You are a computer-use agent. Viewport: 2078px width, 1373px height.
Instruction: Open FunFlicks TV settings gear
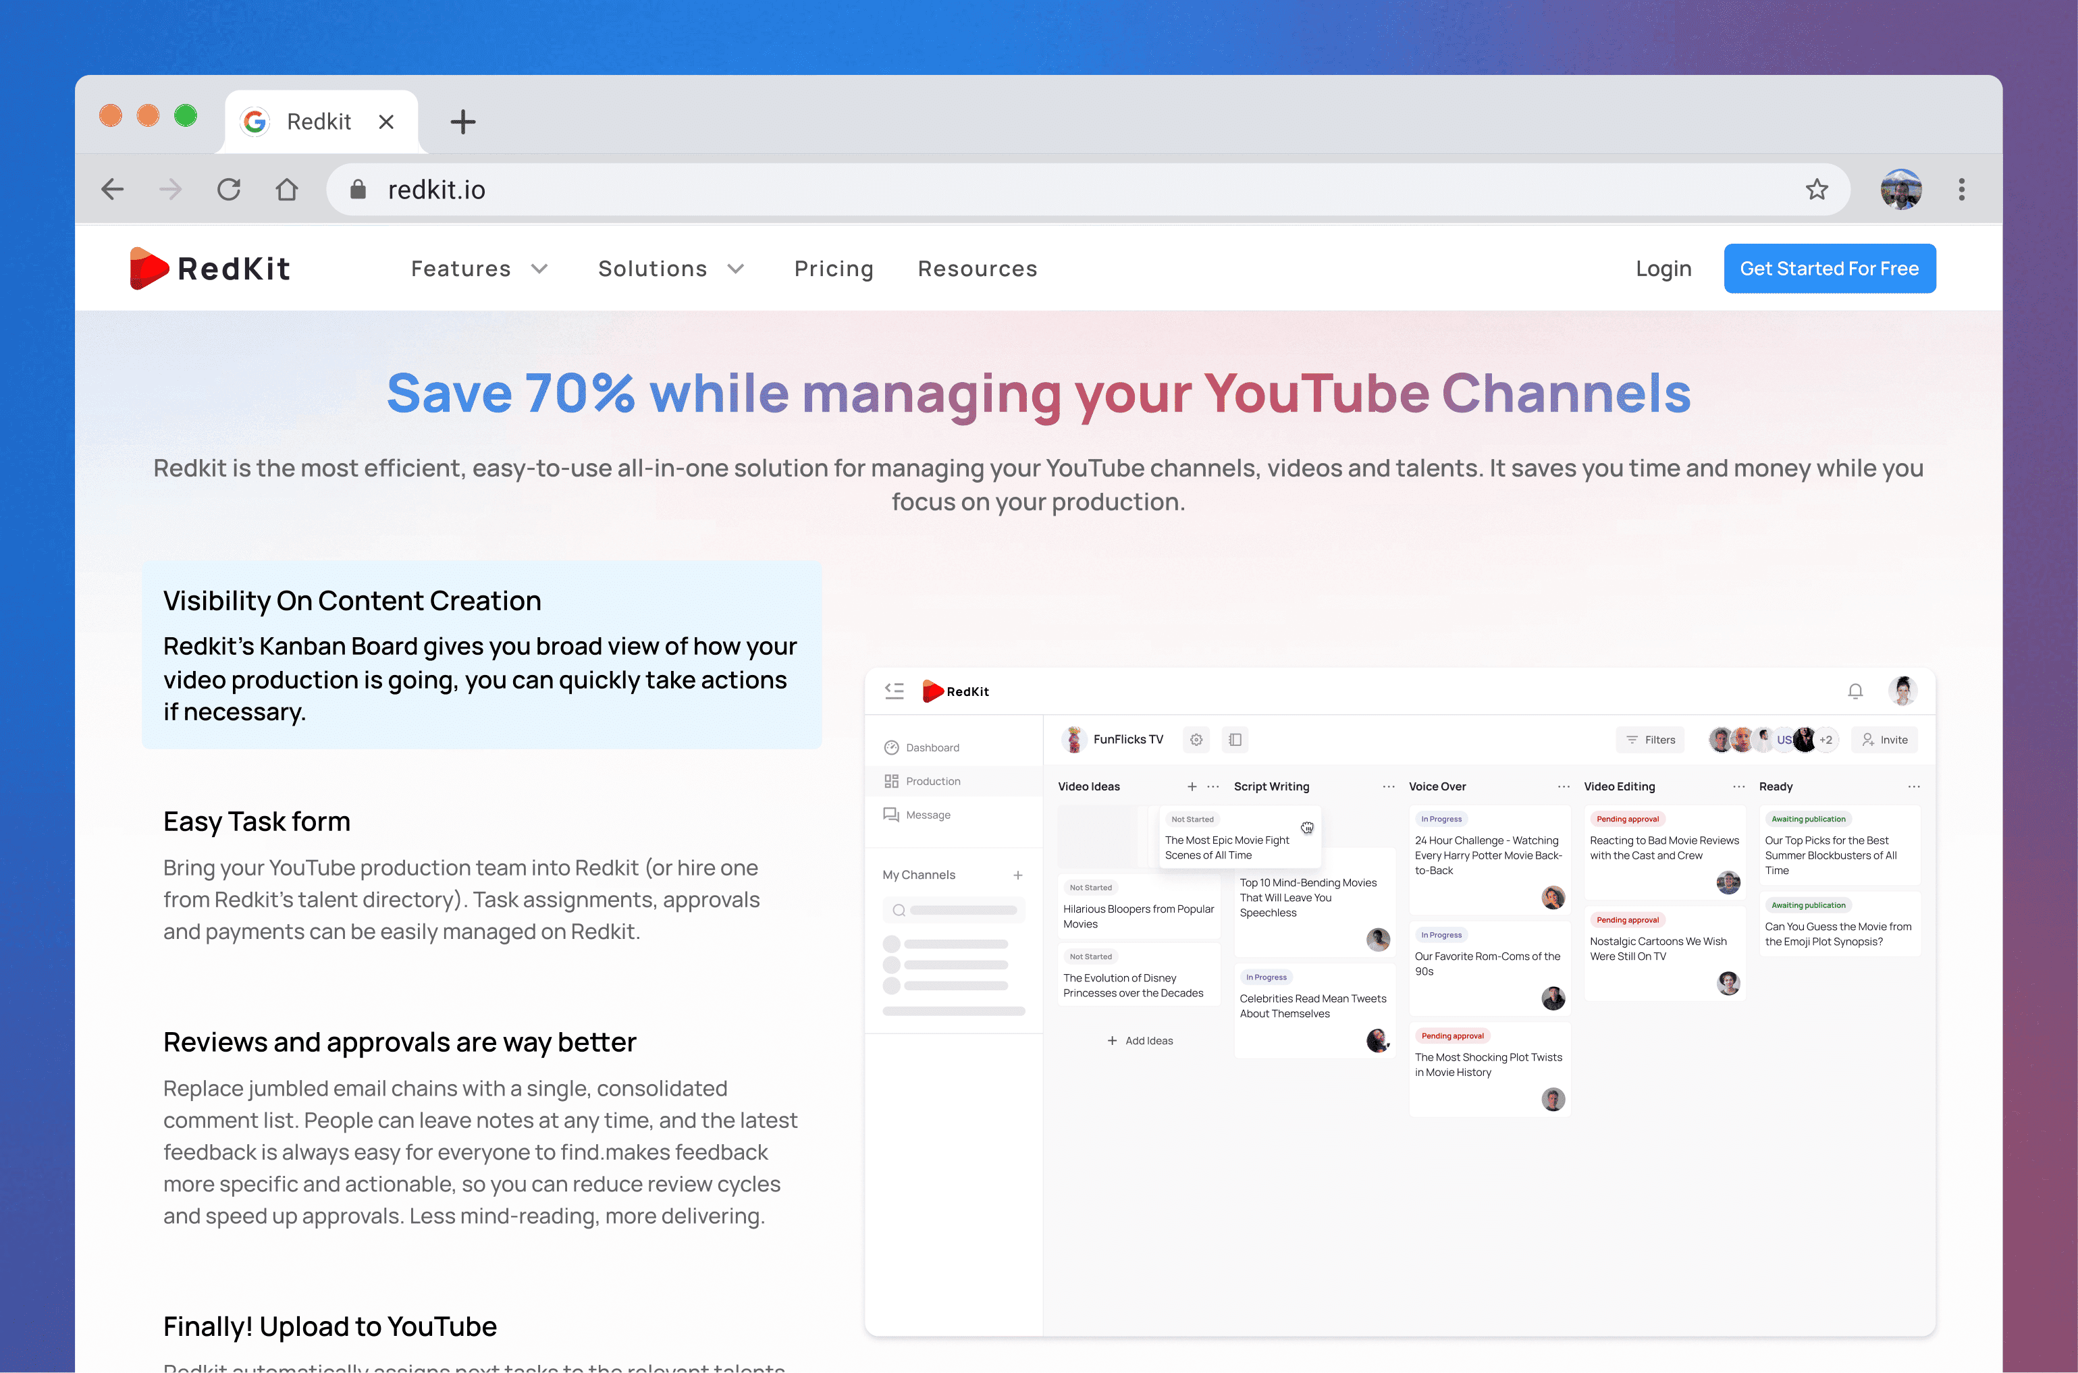point(1196,740)
